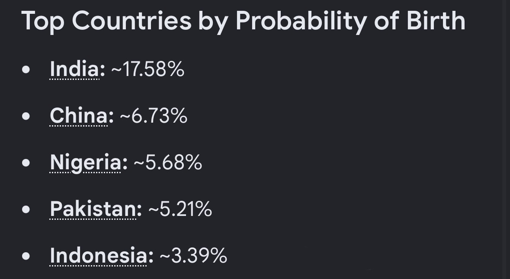The width and height of the screenshot is (510, 279).
Task: Open the China underlined link
Action: click(x=79, y=116)
